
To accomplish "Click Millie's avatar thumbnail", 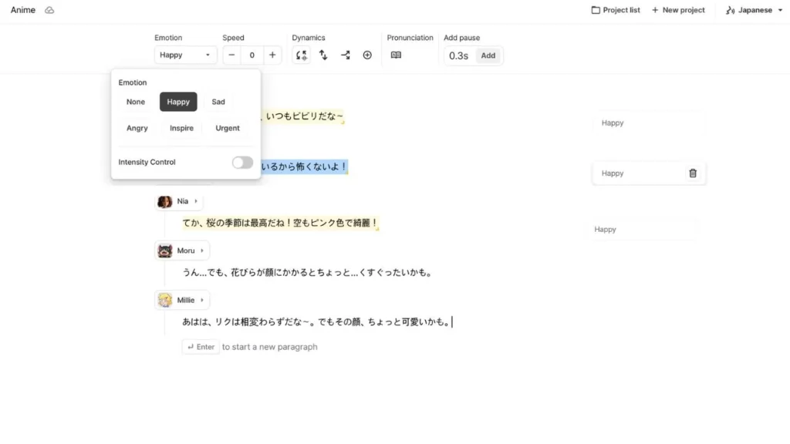I will pyautogui.click(x=165, y=300).
